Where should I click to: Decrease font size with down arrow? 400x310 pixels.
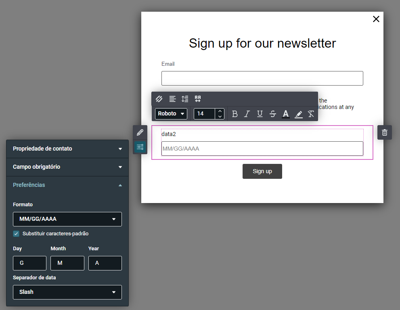click(220, 117)
